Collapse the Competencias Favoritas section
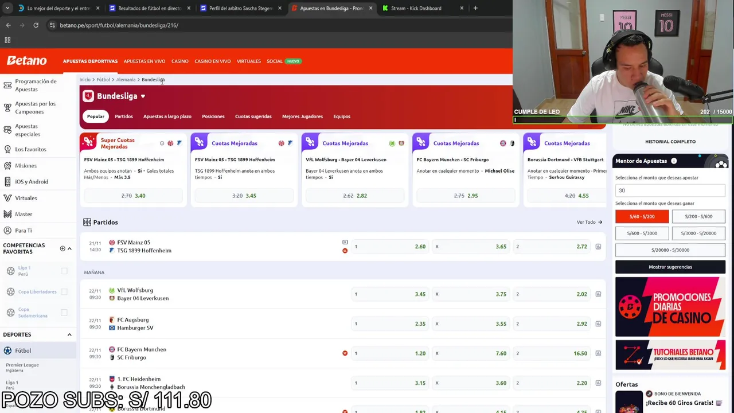 pyautogui.click(x=69, y=248)
